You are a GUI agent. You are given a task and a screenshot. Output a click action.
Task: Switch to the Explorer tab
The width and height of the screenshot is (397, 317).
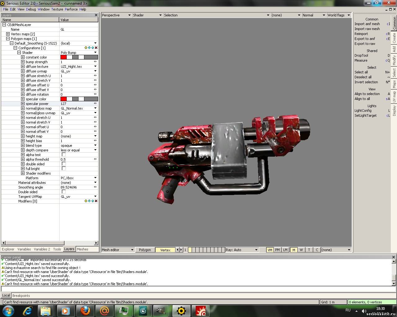(x=8, y=249)
